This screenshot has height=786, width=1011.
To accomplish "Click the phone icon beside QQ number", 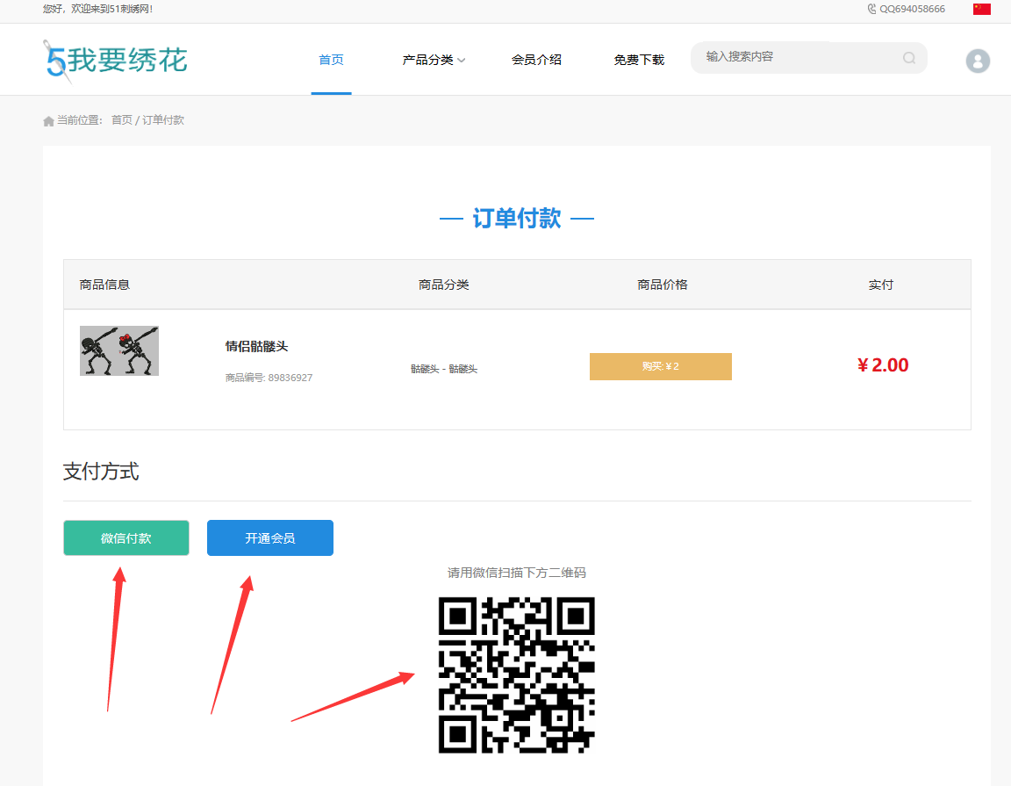I will click(871, 9).
